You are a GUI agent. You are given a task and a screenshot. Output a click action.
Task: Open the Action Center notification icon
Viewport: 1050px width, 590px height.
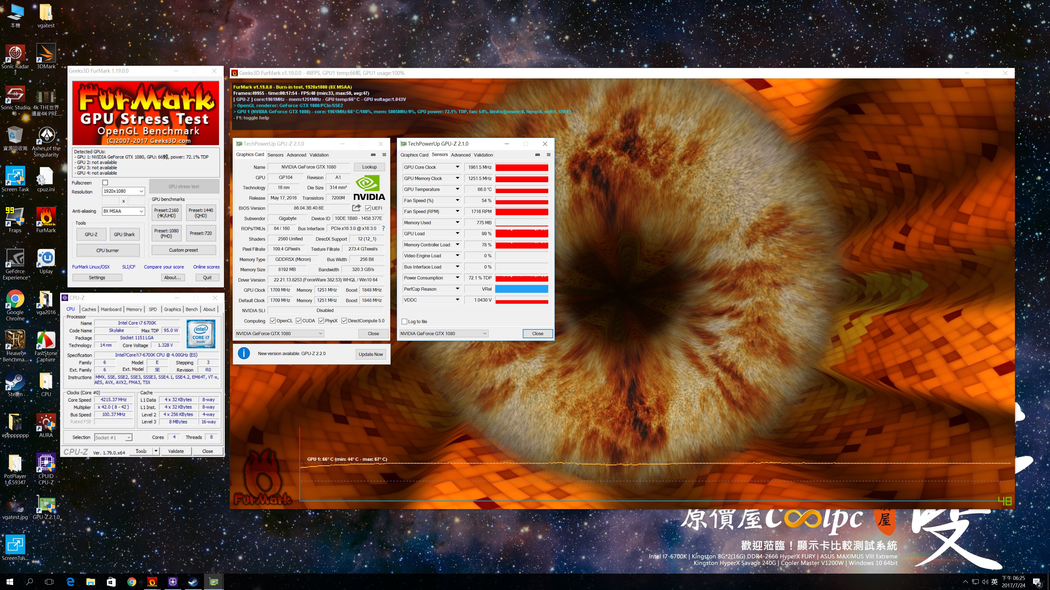(1037, 582)
